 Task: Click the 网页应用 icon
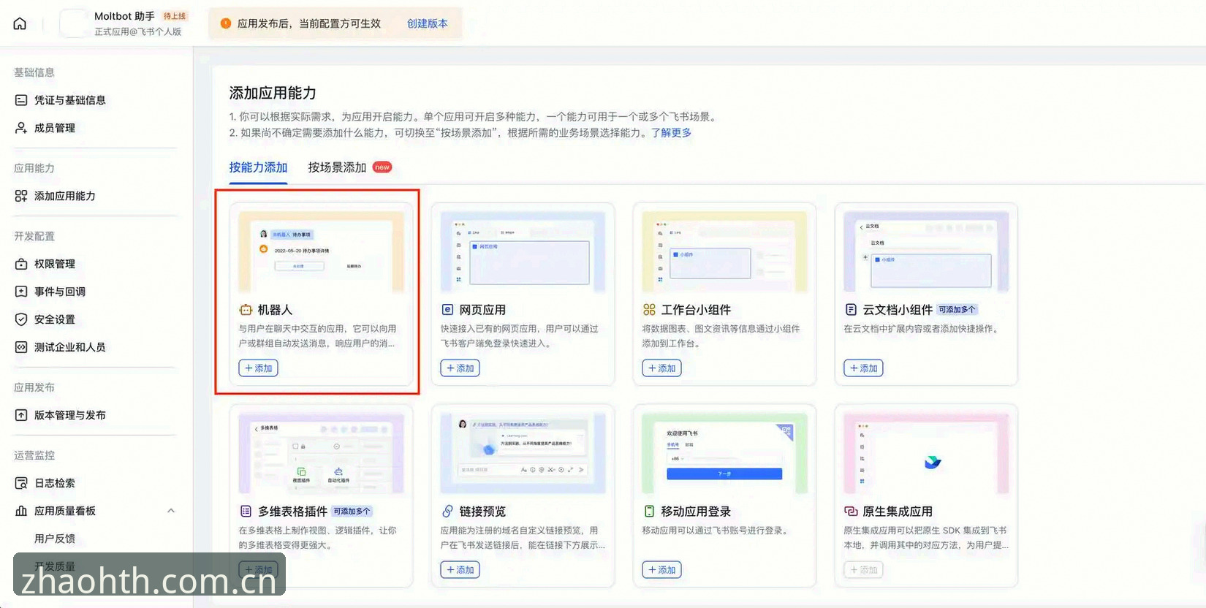click(447, 310)
